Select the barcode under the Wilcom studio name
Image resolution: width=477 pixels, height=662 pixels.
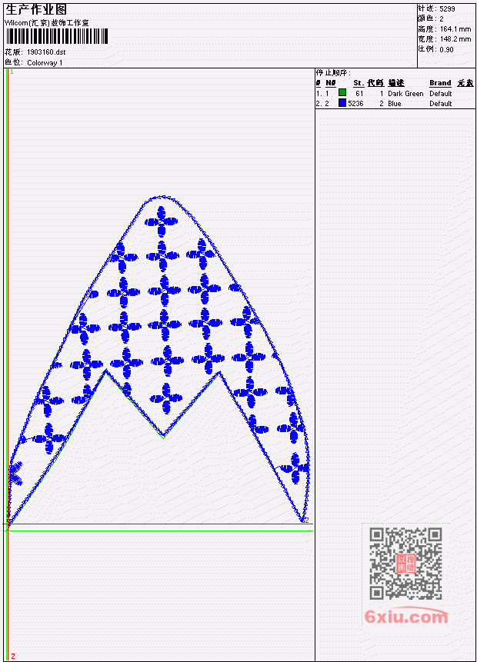(x=57, y=36)
